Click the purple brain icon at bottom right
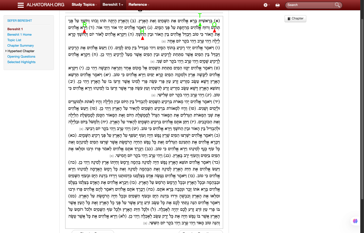 tap(355, 221)
